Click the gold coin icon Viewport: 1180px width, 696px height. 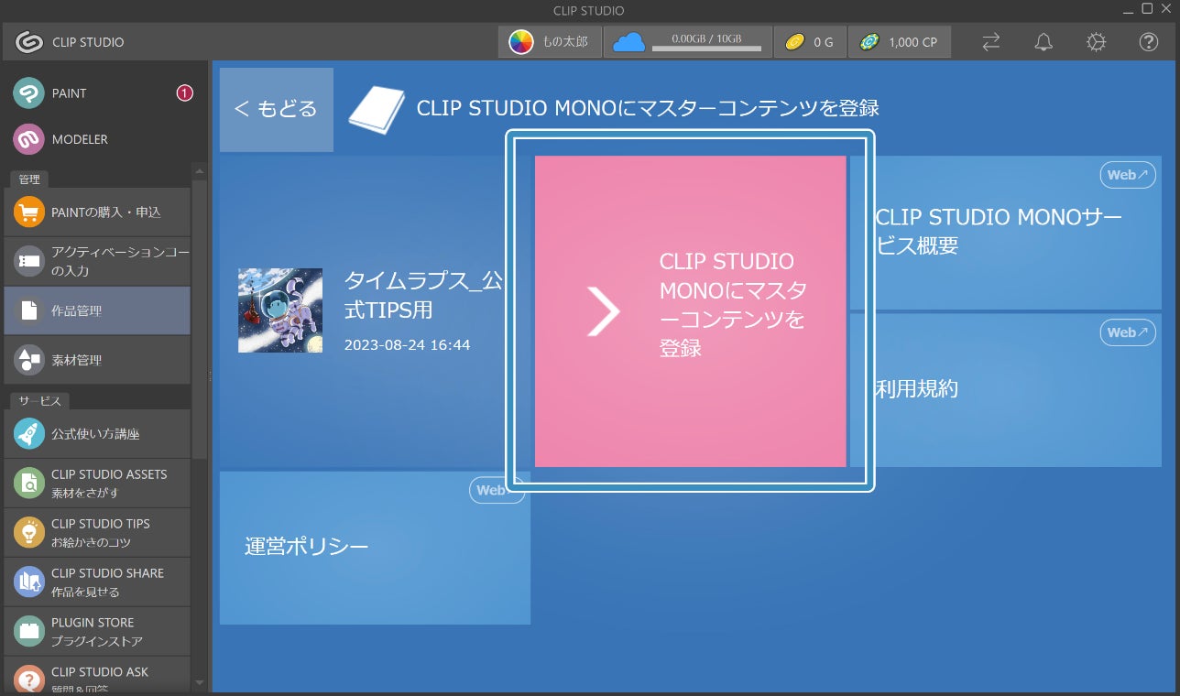[x=795, y=42]
